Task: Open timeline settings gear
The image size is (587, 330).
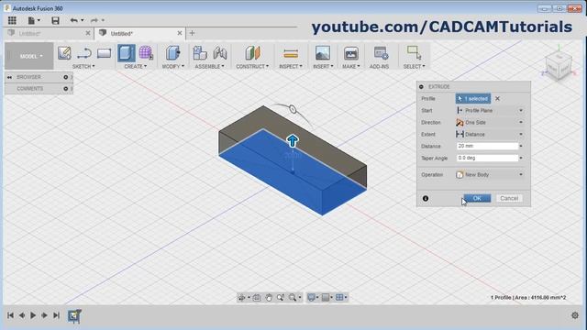Action: 575,315
